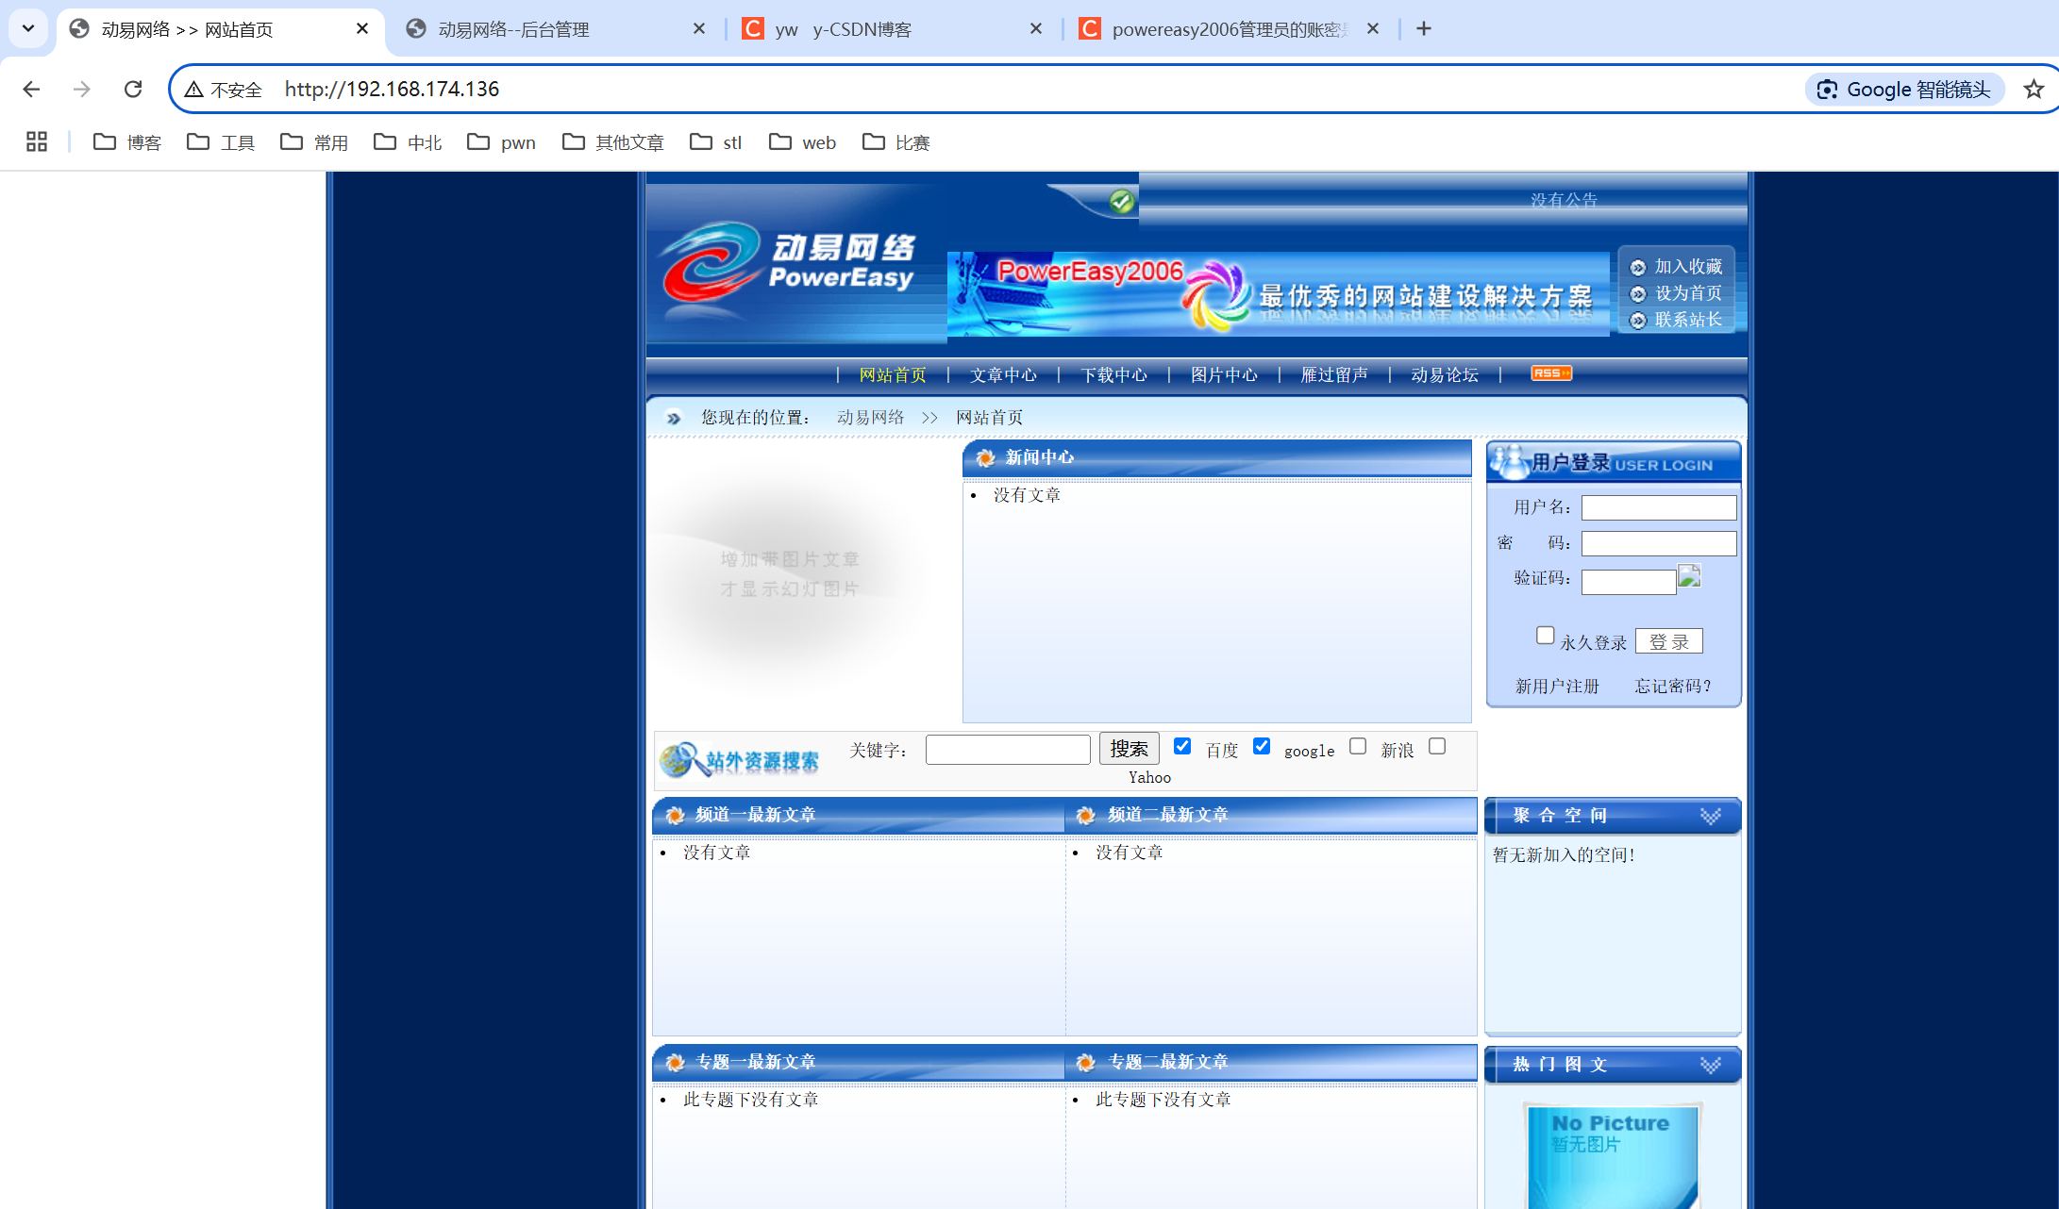The image size is (2059, 1209).
Task: Open the 中北 bookmark folder
Action: point(408,141)
